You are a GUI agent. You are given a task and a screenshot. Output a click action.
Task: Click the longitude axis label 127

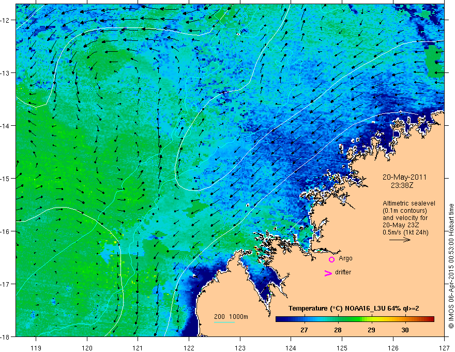(444, 348)
